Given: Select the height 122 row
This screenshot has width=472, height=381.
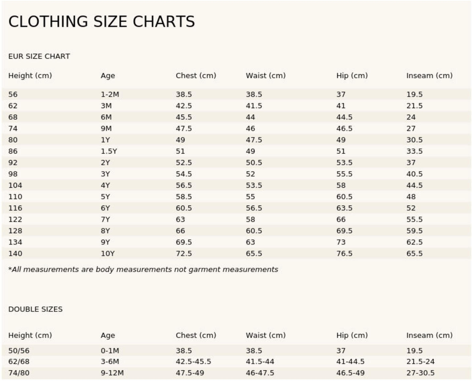Looking at the screenshot, I should point(236,219).
